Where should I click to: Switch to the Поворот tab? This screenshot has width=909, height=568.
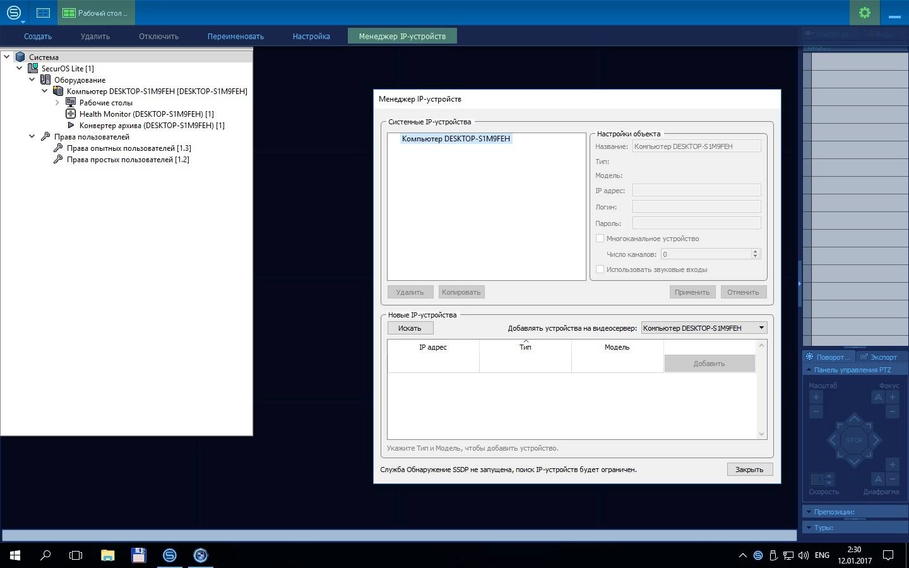point(828,357)
